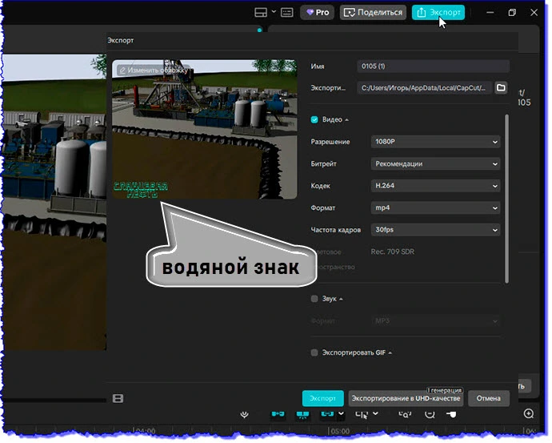Enable the Экспортировать GIF checkbox
552x443 pixels.
(315, 352)
